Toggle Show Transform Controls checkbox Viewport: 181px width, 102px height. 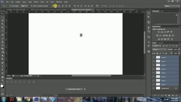pos(31,6)
